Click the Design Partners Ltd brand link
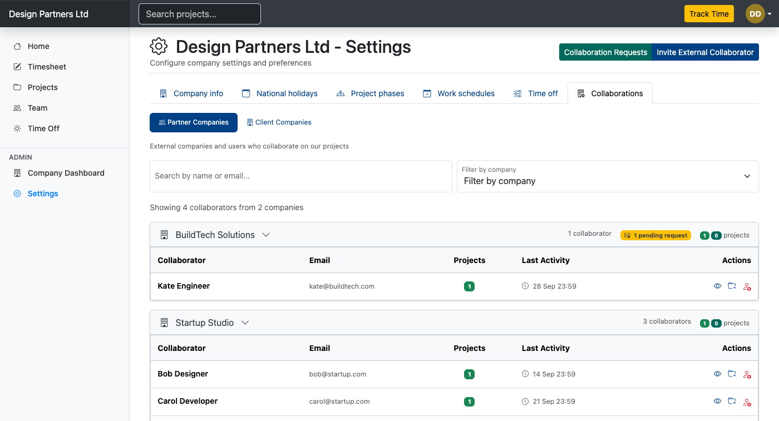 [x=48, y=14]
